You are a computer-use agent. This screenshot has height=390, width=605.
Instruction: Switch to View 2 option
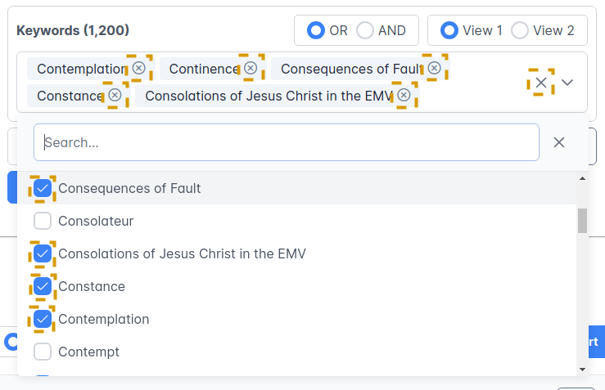(520, 30)
